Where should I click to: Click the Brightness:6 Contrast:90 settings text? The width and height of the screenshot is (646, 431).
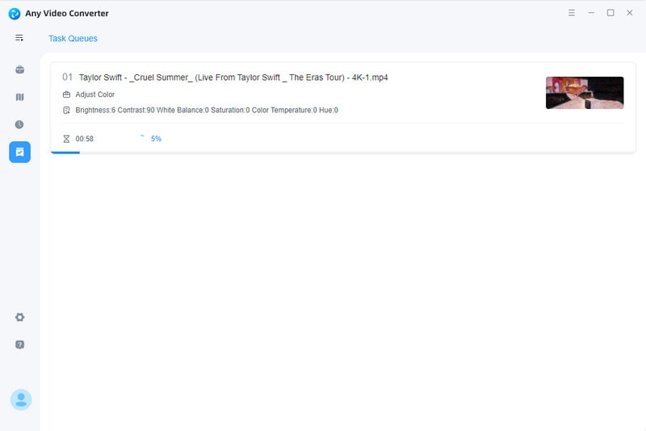(207, 110)
